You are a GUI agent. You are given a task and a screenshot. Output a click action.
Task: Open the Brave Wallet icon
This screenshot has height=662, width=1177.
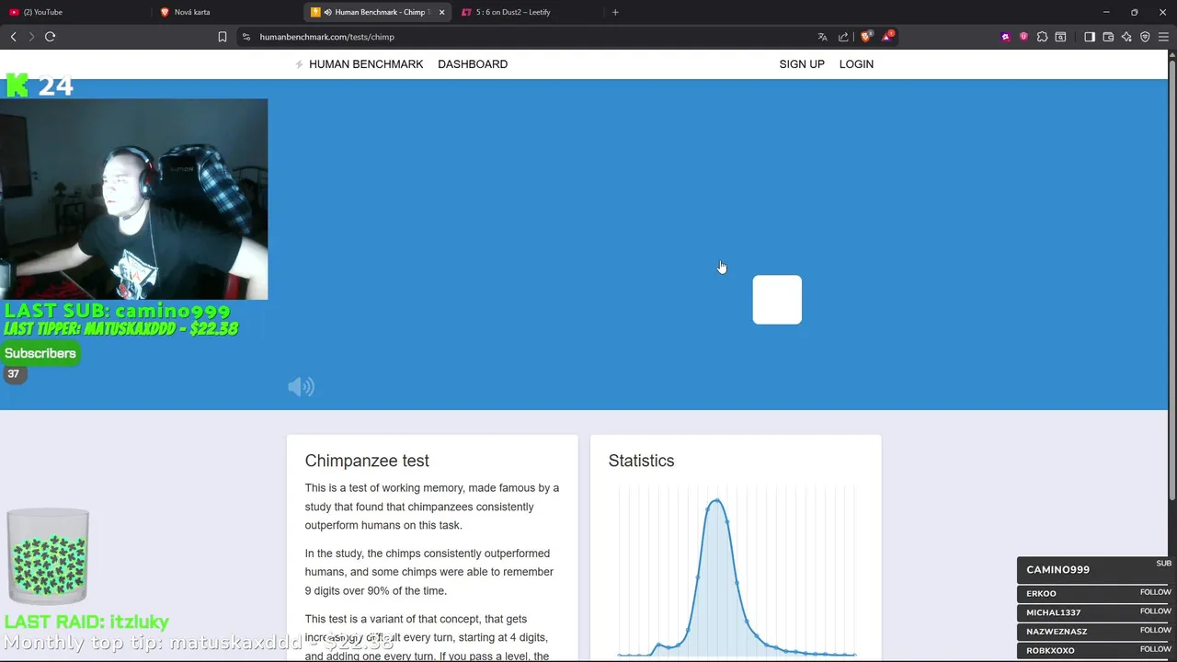coord(1108,37)
